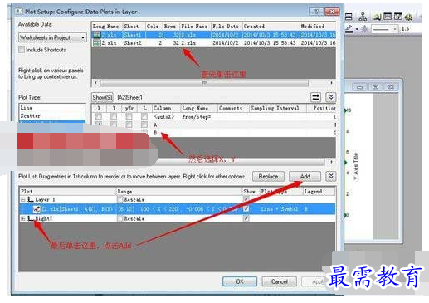Click the green arrow icon in background toolbar
Image resolution: width=429 pixels, height=303 pixels.
tap(377, 17)
